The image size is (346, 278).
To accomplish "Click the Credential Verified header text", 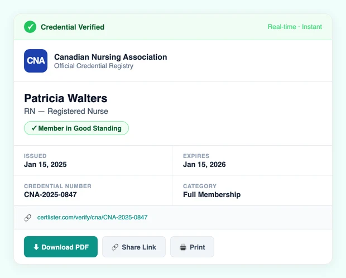I will click(x=73, y=27).
